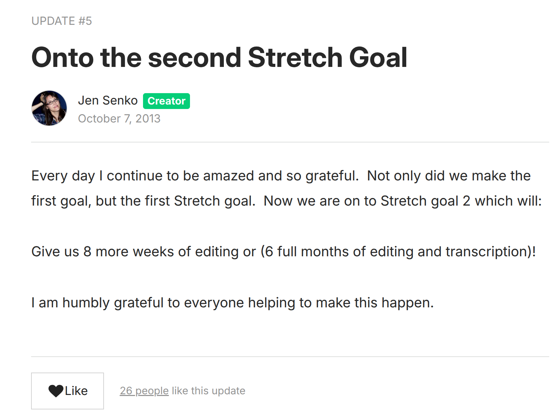Click the October 7, 2013 date text

[x=119, y=118]
